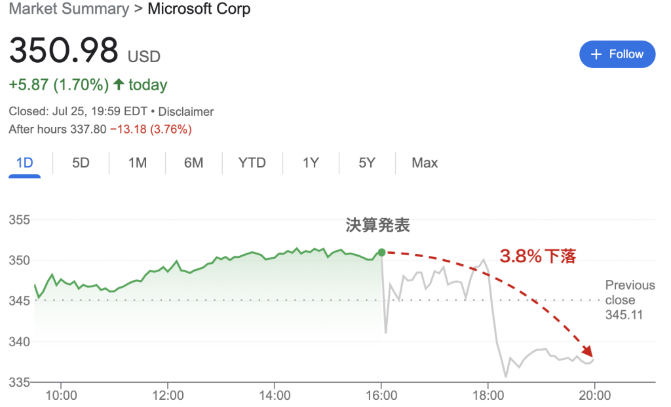This screenshot has width=671, height=407.
Task: Open the Market Summary breadcrumb link
Action: (x=69, y=9)
